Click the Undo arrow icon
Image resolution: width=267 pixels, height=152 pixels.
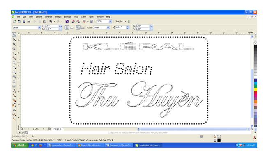tap(51, 21)
